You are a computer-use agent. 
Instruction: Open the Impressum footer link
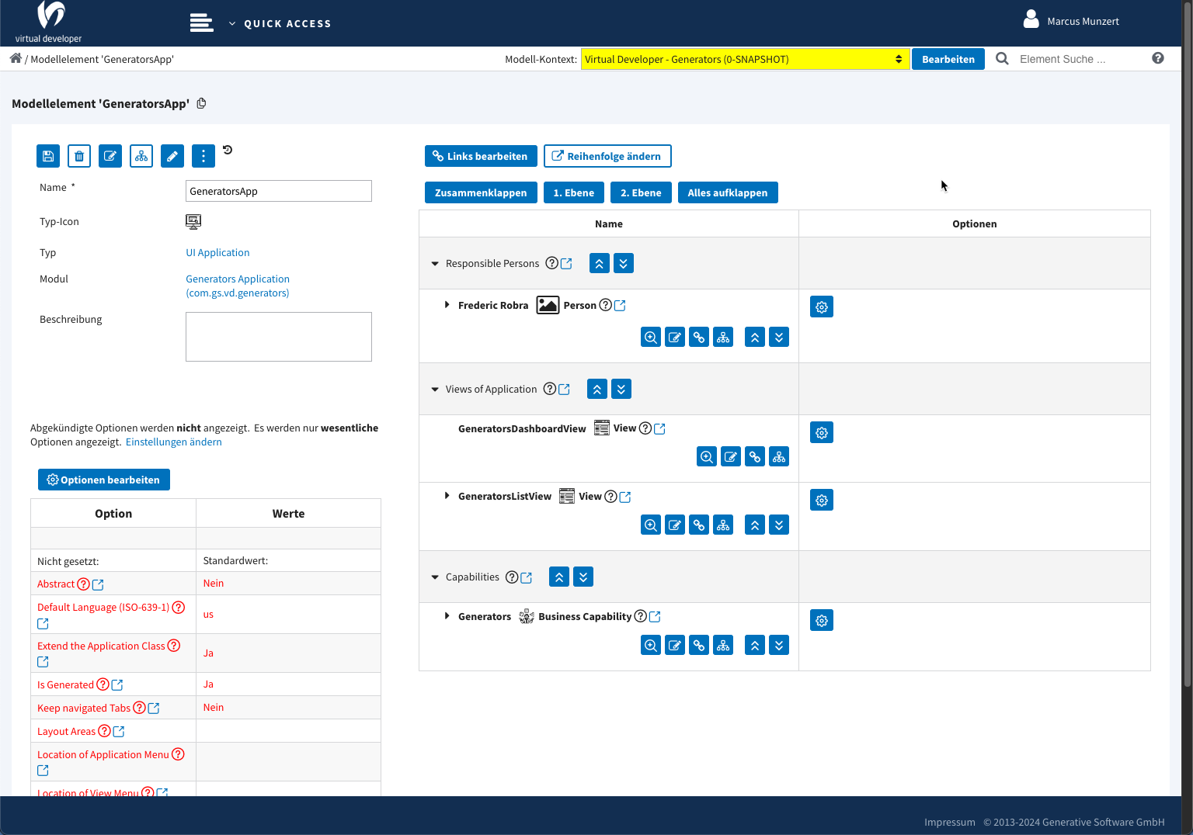(x=949, y=822)
